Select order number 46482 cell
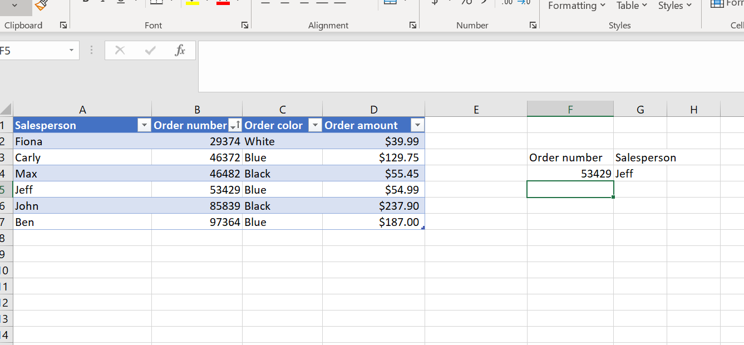This screenshot has height=345, width=744. coord(197,174)
